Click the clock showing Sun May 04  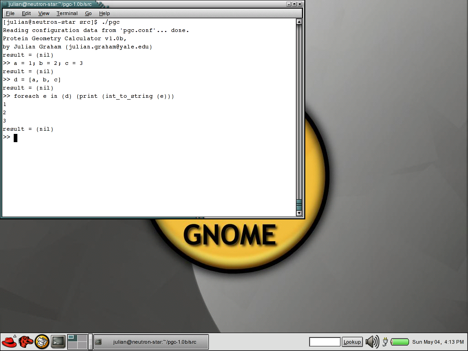438,342
